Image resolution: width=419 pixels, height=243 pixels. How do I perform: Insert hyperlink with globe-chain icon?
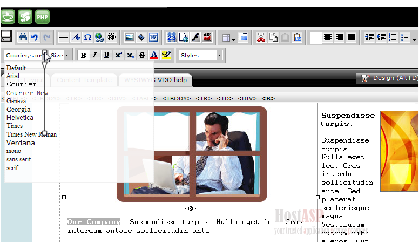coord(99,37)
